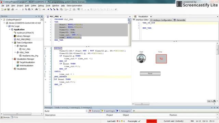The width and height of the screenshot is (219, 123).
Task: Switch to the Hotkeys Configuration tab
Action: pyautogui.click(x=161, y=20)
